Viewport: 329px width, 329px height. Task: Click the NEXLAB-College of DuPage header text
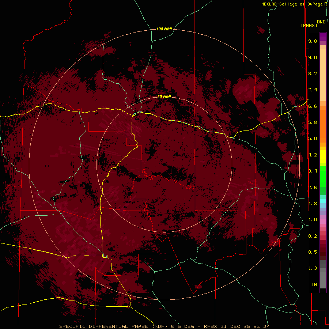point(292,4)
